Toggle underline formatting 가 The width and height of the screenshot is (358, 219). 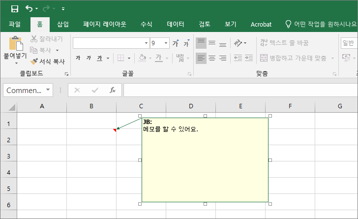click(99, 58)
